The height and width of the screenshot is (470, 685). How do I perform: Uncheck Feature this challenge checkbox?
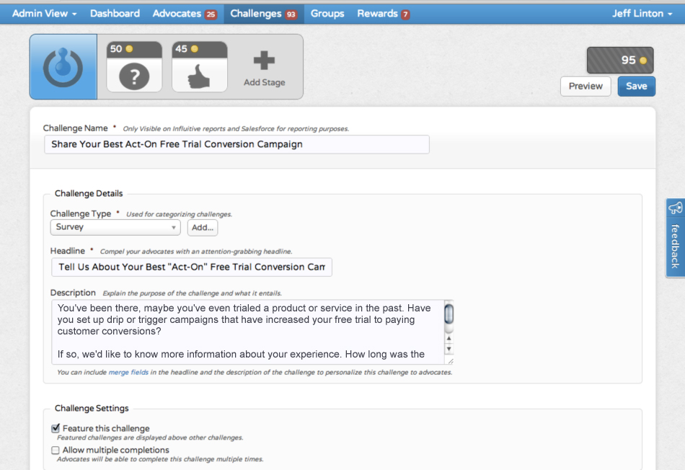56,428
